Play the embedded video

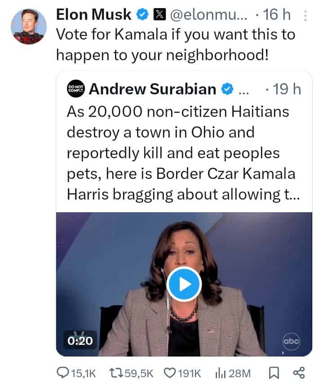(184, 284)
